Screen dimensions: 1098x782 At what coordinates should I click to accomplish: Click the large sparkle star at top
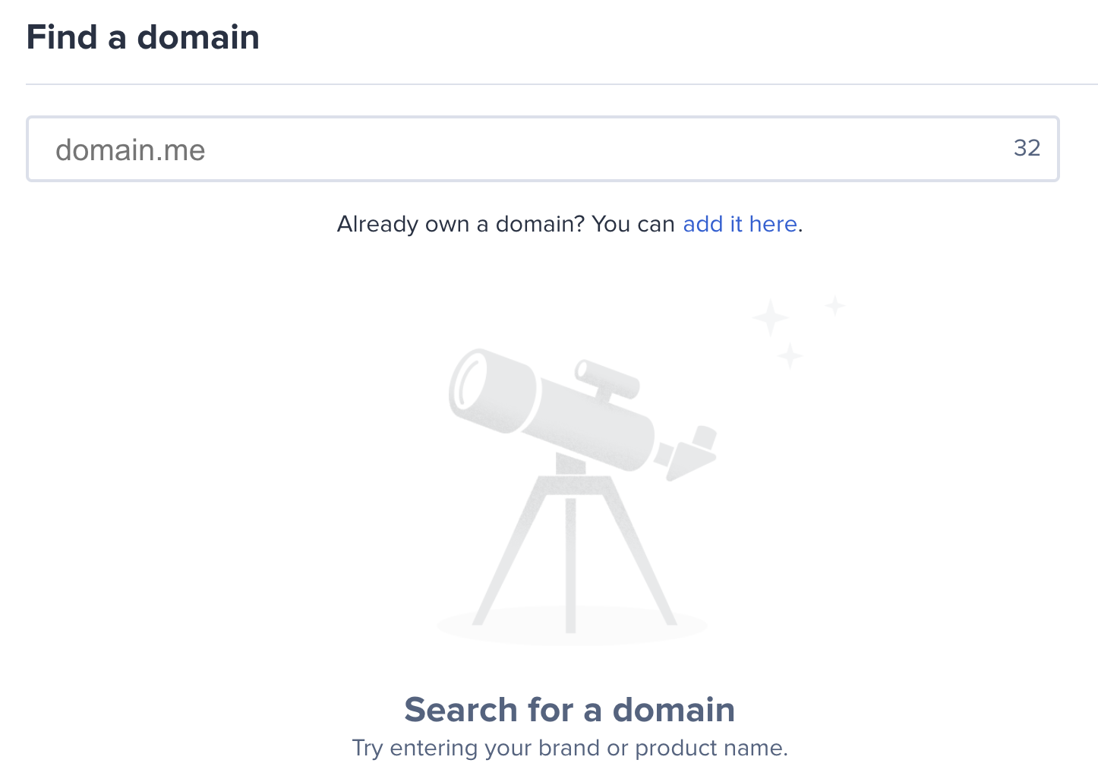pyautogui.click(x=770, y=316)
